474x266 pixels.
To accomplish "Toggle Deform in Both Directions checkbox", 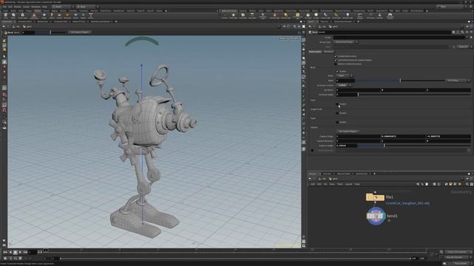I will pos(336,64).
